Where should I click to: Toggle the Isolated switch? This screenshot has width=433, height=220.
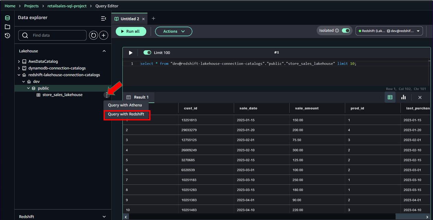coord(346,30)
